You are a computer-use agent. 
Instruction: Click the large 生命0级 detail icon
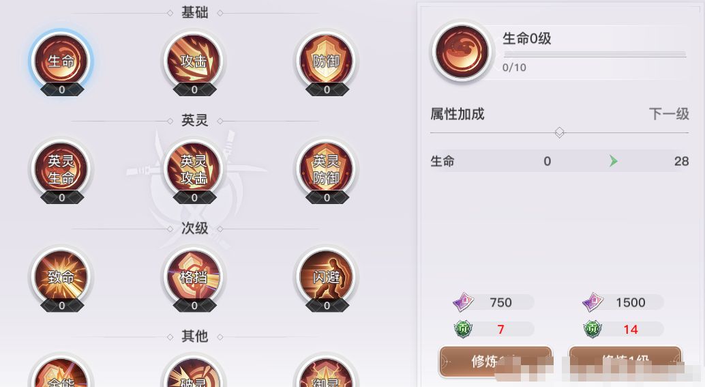pos(462,52)
